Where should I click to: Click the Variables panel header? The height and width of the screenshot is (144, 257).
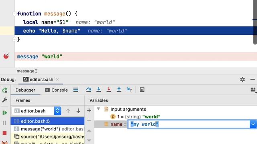[99, 100]
